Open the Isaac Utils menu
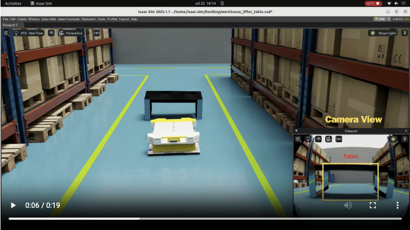This screenshot has height=230, width=410. coord(49,19)
